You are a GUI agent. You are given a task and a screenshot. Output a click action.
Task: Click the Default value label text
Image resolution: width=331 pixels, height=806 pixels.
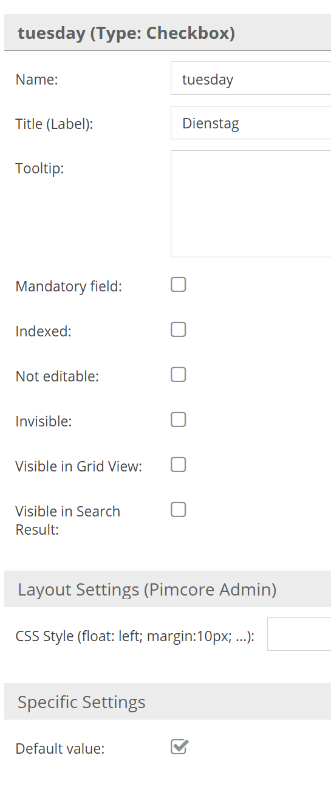pyautogui.click(x=60, y=749)
